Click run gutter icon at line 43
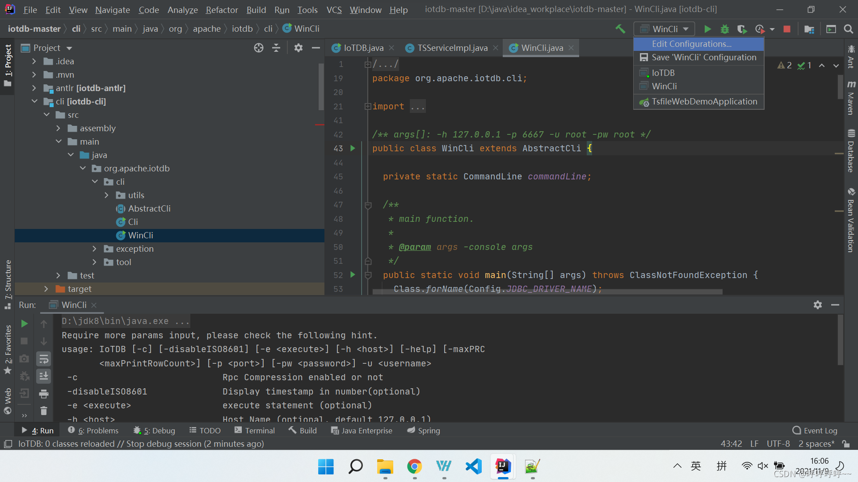Screen dimensions: 858x482 pyautogui.click(x=353, y=148)
